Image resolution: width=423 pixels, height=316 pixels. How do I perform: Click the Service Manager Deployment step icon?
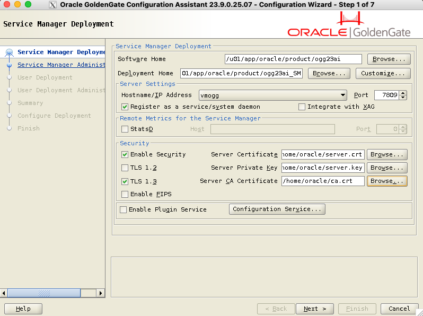9,52
